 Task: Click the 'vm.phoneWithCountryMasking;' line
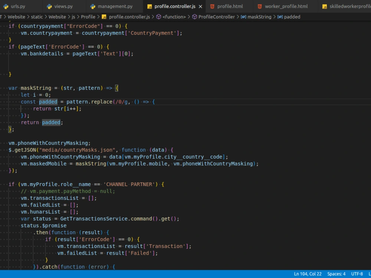(x=49, y=143)
